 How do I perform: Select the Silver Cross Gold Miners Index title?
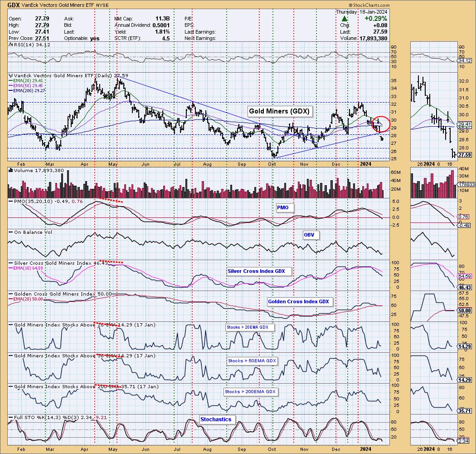coord(58,263)
